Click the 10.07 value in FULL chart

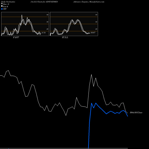(93, 32)
